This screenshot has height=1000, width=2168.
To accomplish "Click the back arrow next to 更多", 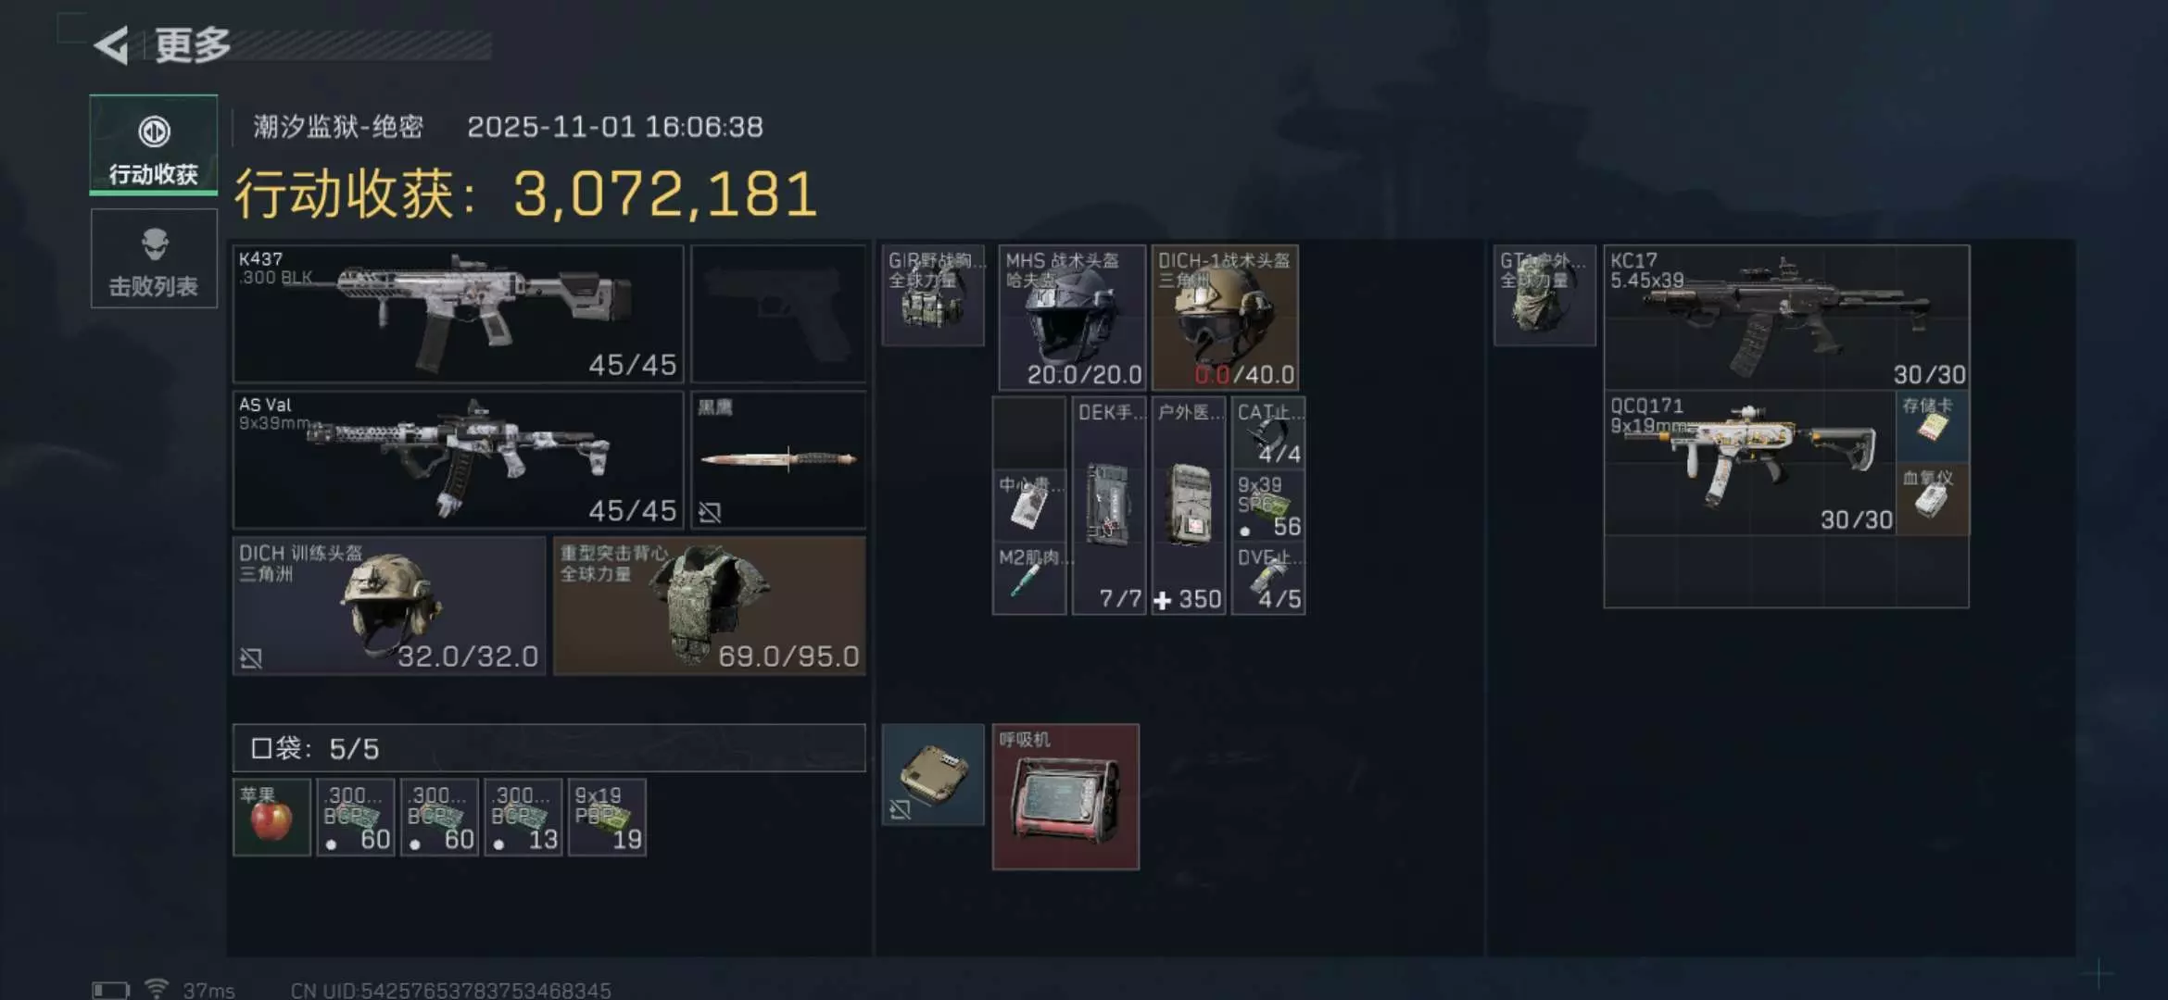I will pos(112,44).
